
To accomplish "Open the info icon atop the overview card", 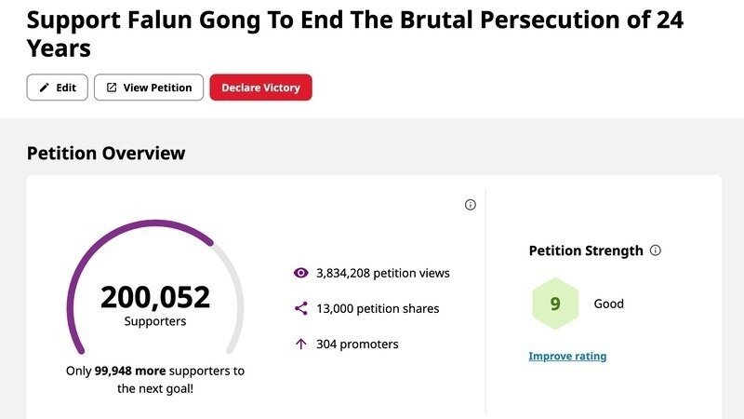I will coord(470,205).
